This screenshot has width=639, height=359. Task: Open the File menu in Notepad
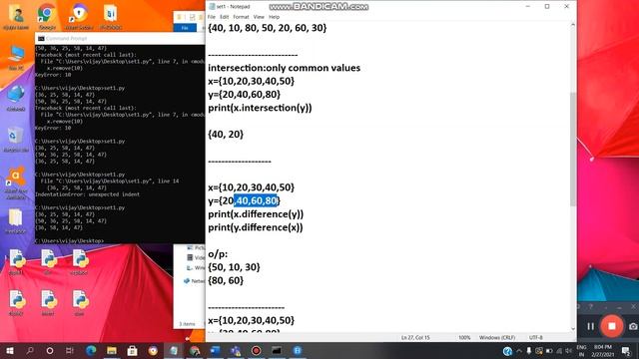click(211, 17)
